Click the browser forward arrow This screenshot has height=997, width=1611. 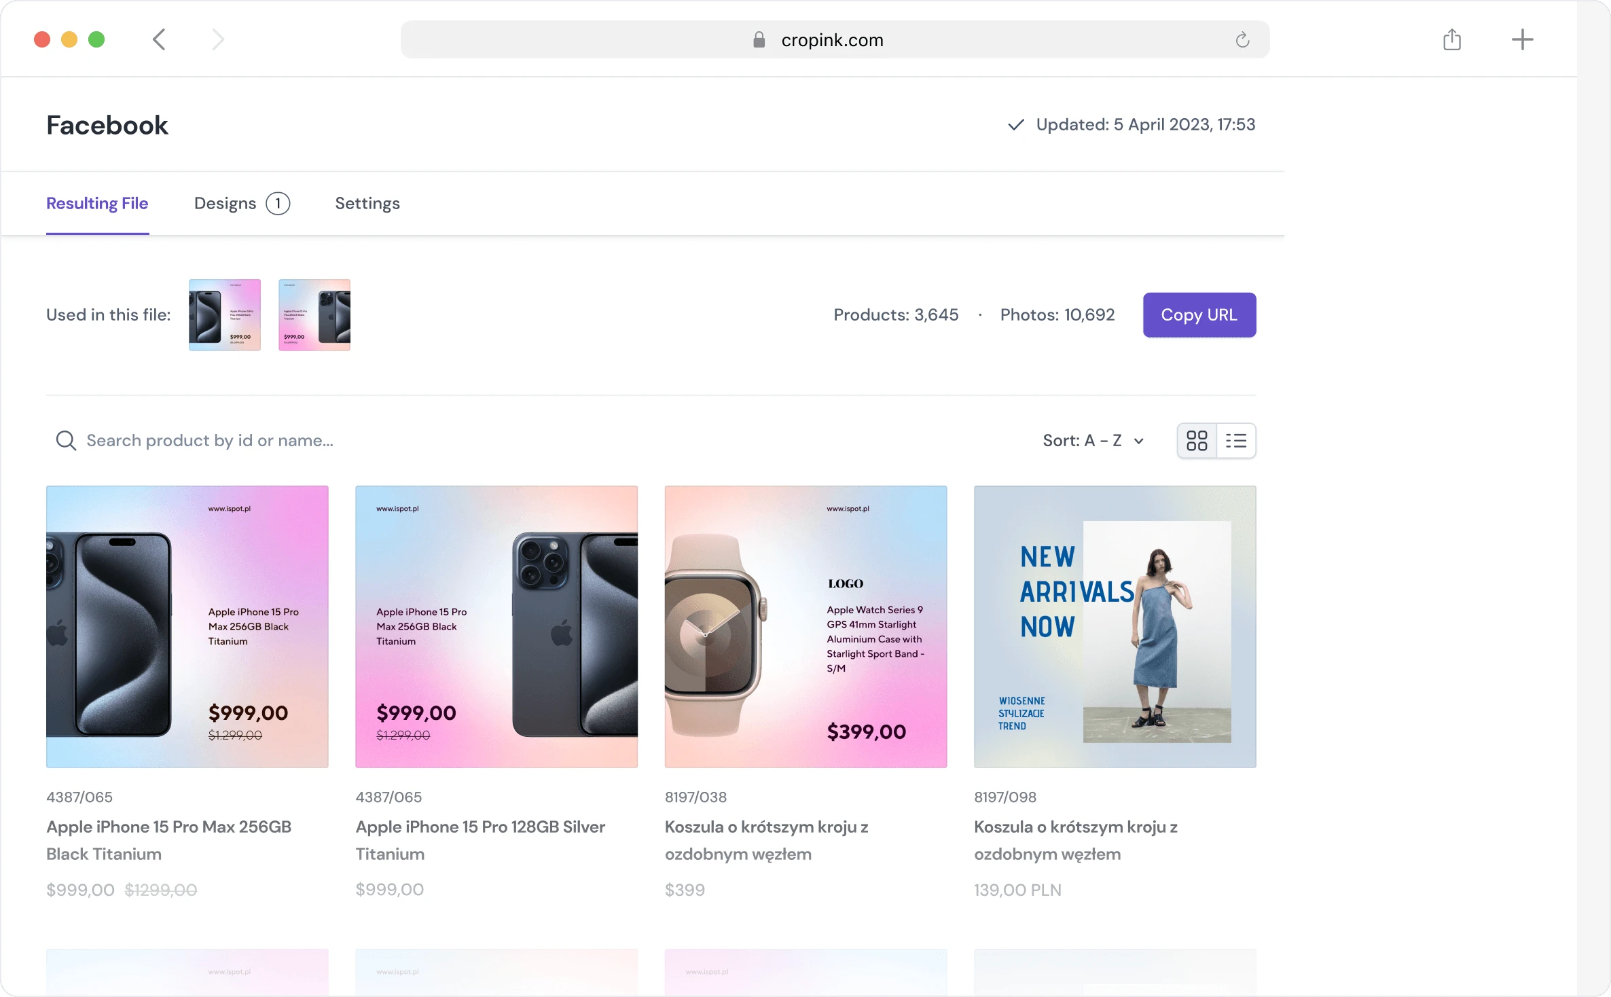(x=217, y=39)
